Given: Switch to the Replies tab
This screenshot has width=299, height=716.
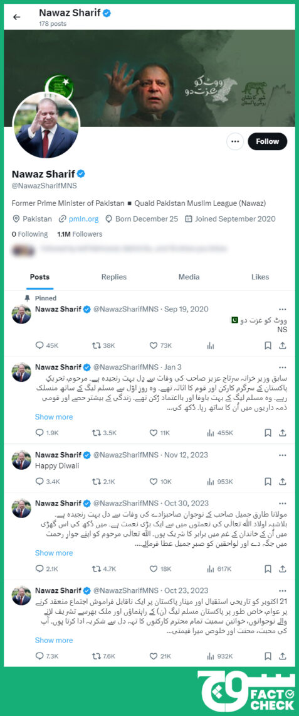Looking at the screenshot, I should (114, 277).
